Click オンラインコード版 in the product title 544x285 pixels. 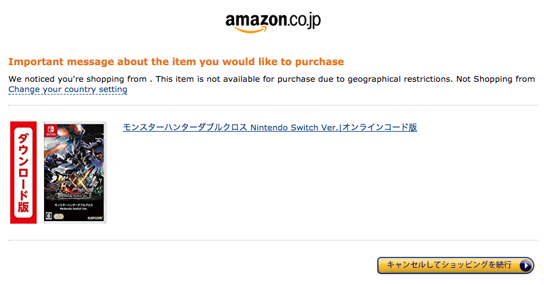coord(380,127)
